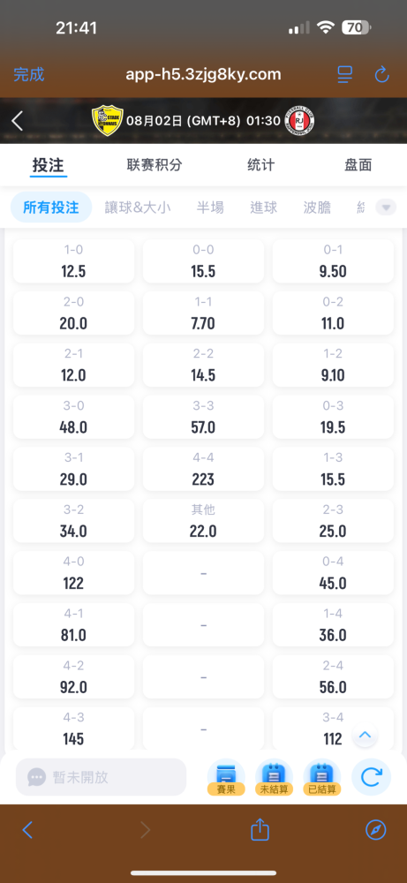The width and height of the screenshot is (407, 883).
Task: Open the 賽果 results icon
Action: point(226,777)
